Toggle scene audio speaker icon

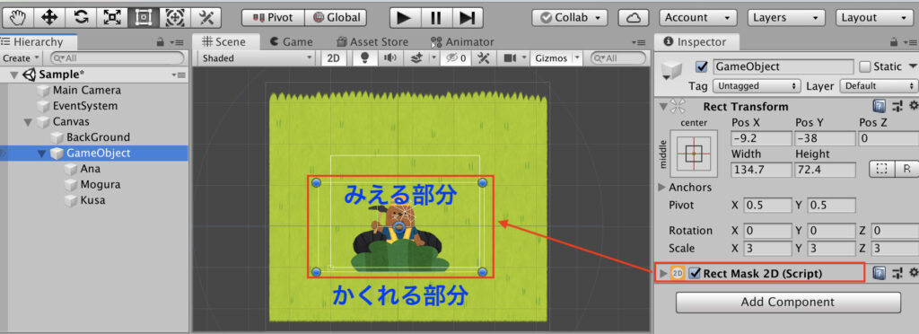tap(390, 58)
